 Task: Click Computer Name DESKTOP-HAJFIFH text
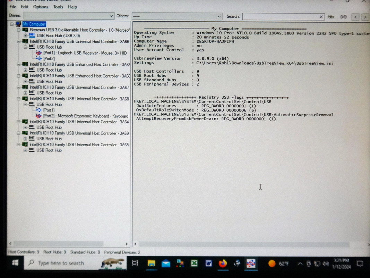(x=215, y=41)
